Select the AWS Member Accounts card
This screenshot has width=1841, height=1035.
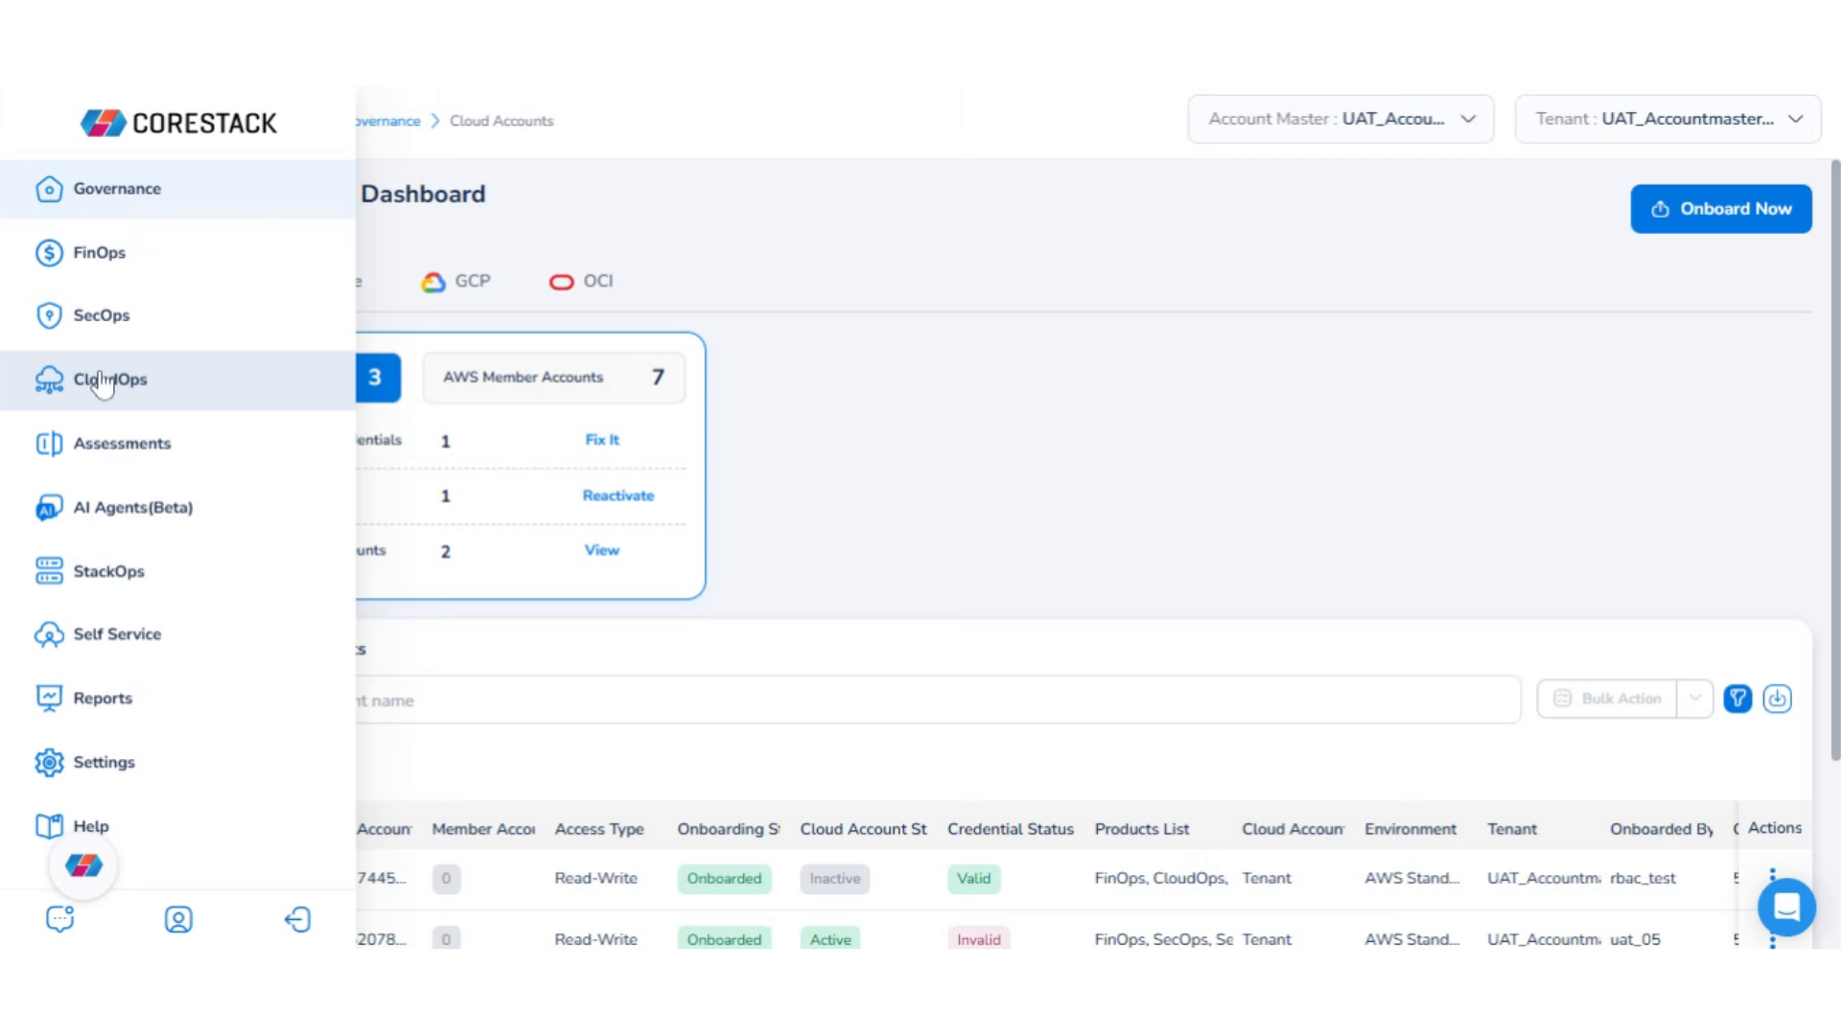point(554,378)
